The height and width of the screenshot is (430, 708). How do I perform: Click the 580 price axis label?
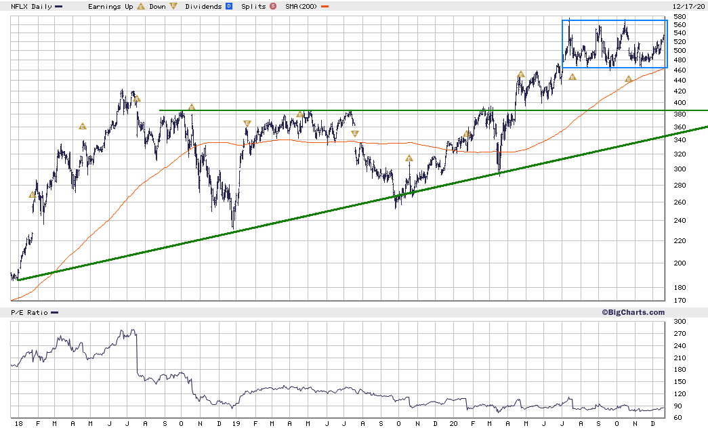(x=680, y=17)
